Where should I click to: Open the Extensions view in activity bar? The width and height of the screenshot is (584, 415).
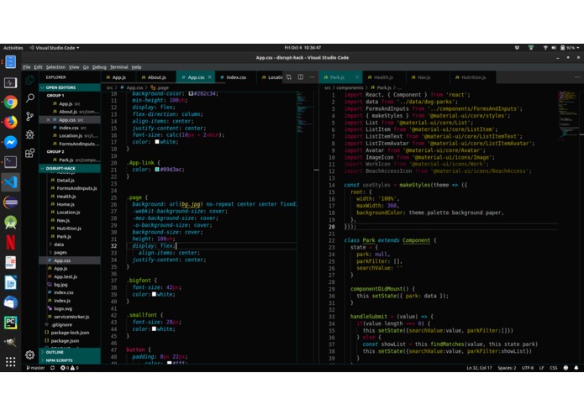29,153
